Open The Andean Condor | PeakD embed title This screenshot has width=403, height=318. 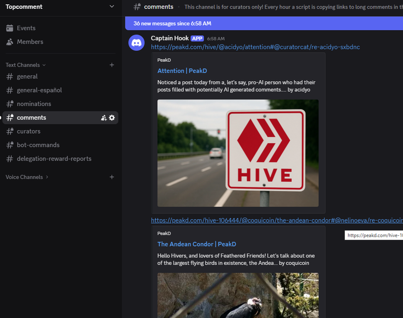(197, 244)
